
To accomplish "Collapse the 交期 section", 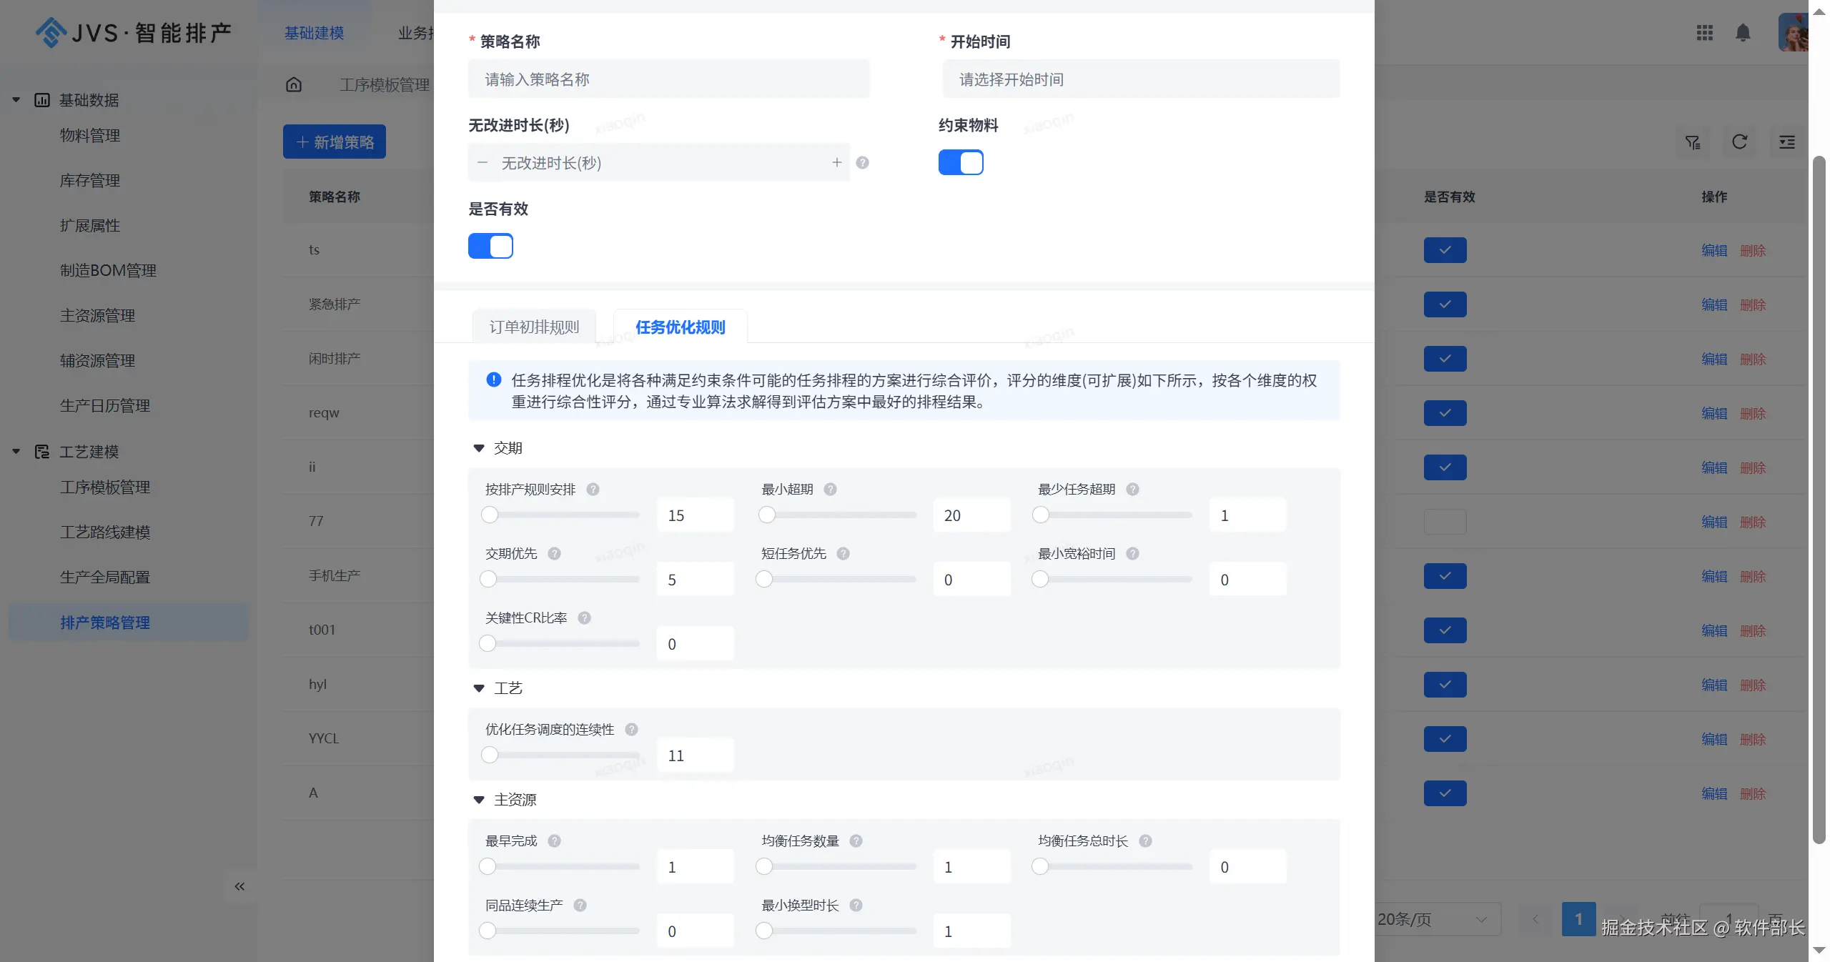I will tap(479, 449).
